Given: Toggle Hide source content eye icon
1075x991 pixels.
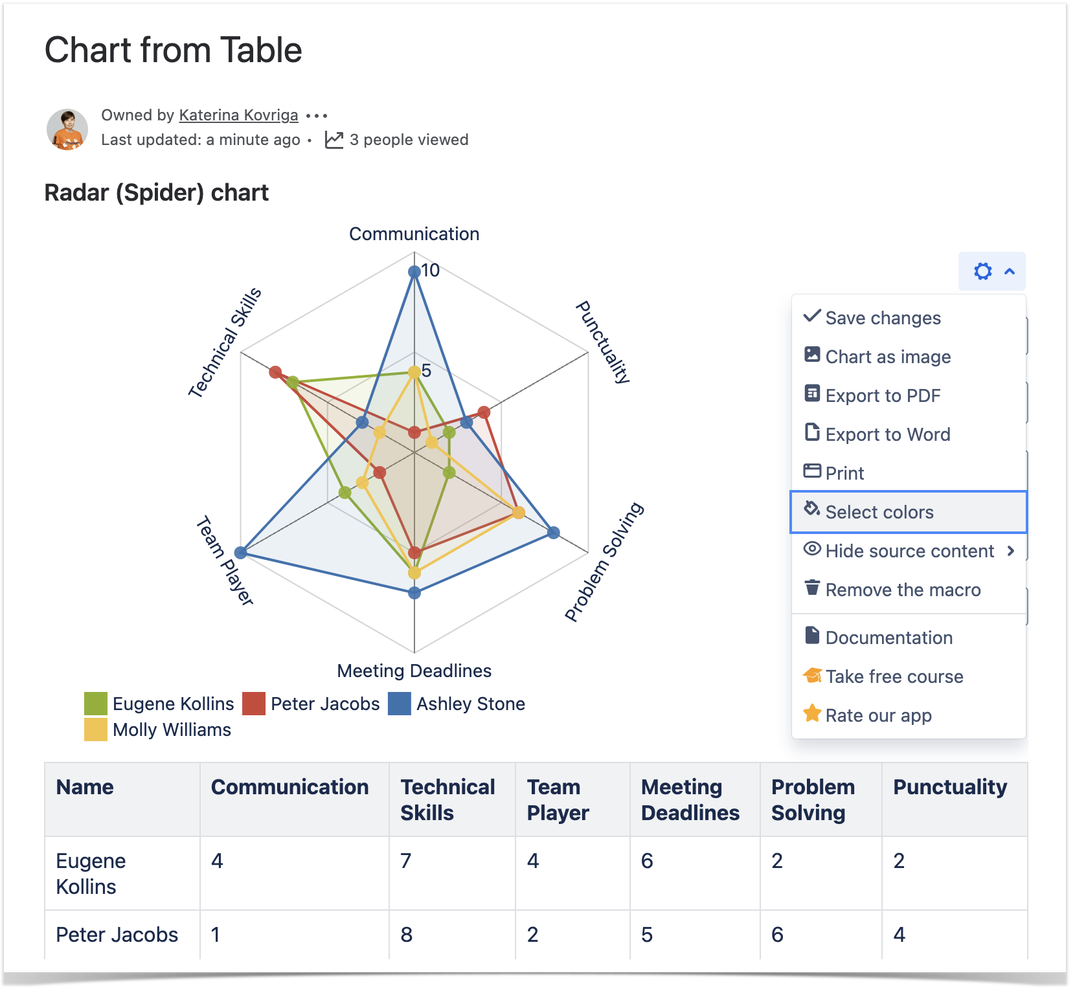Looking at the screenshot, I should point(812,549).
